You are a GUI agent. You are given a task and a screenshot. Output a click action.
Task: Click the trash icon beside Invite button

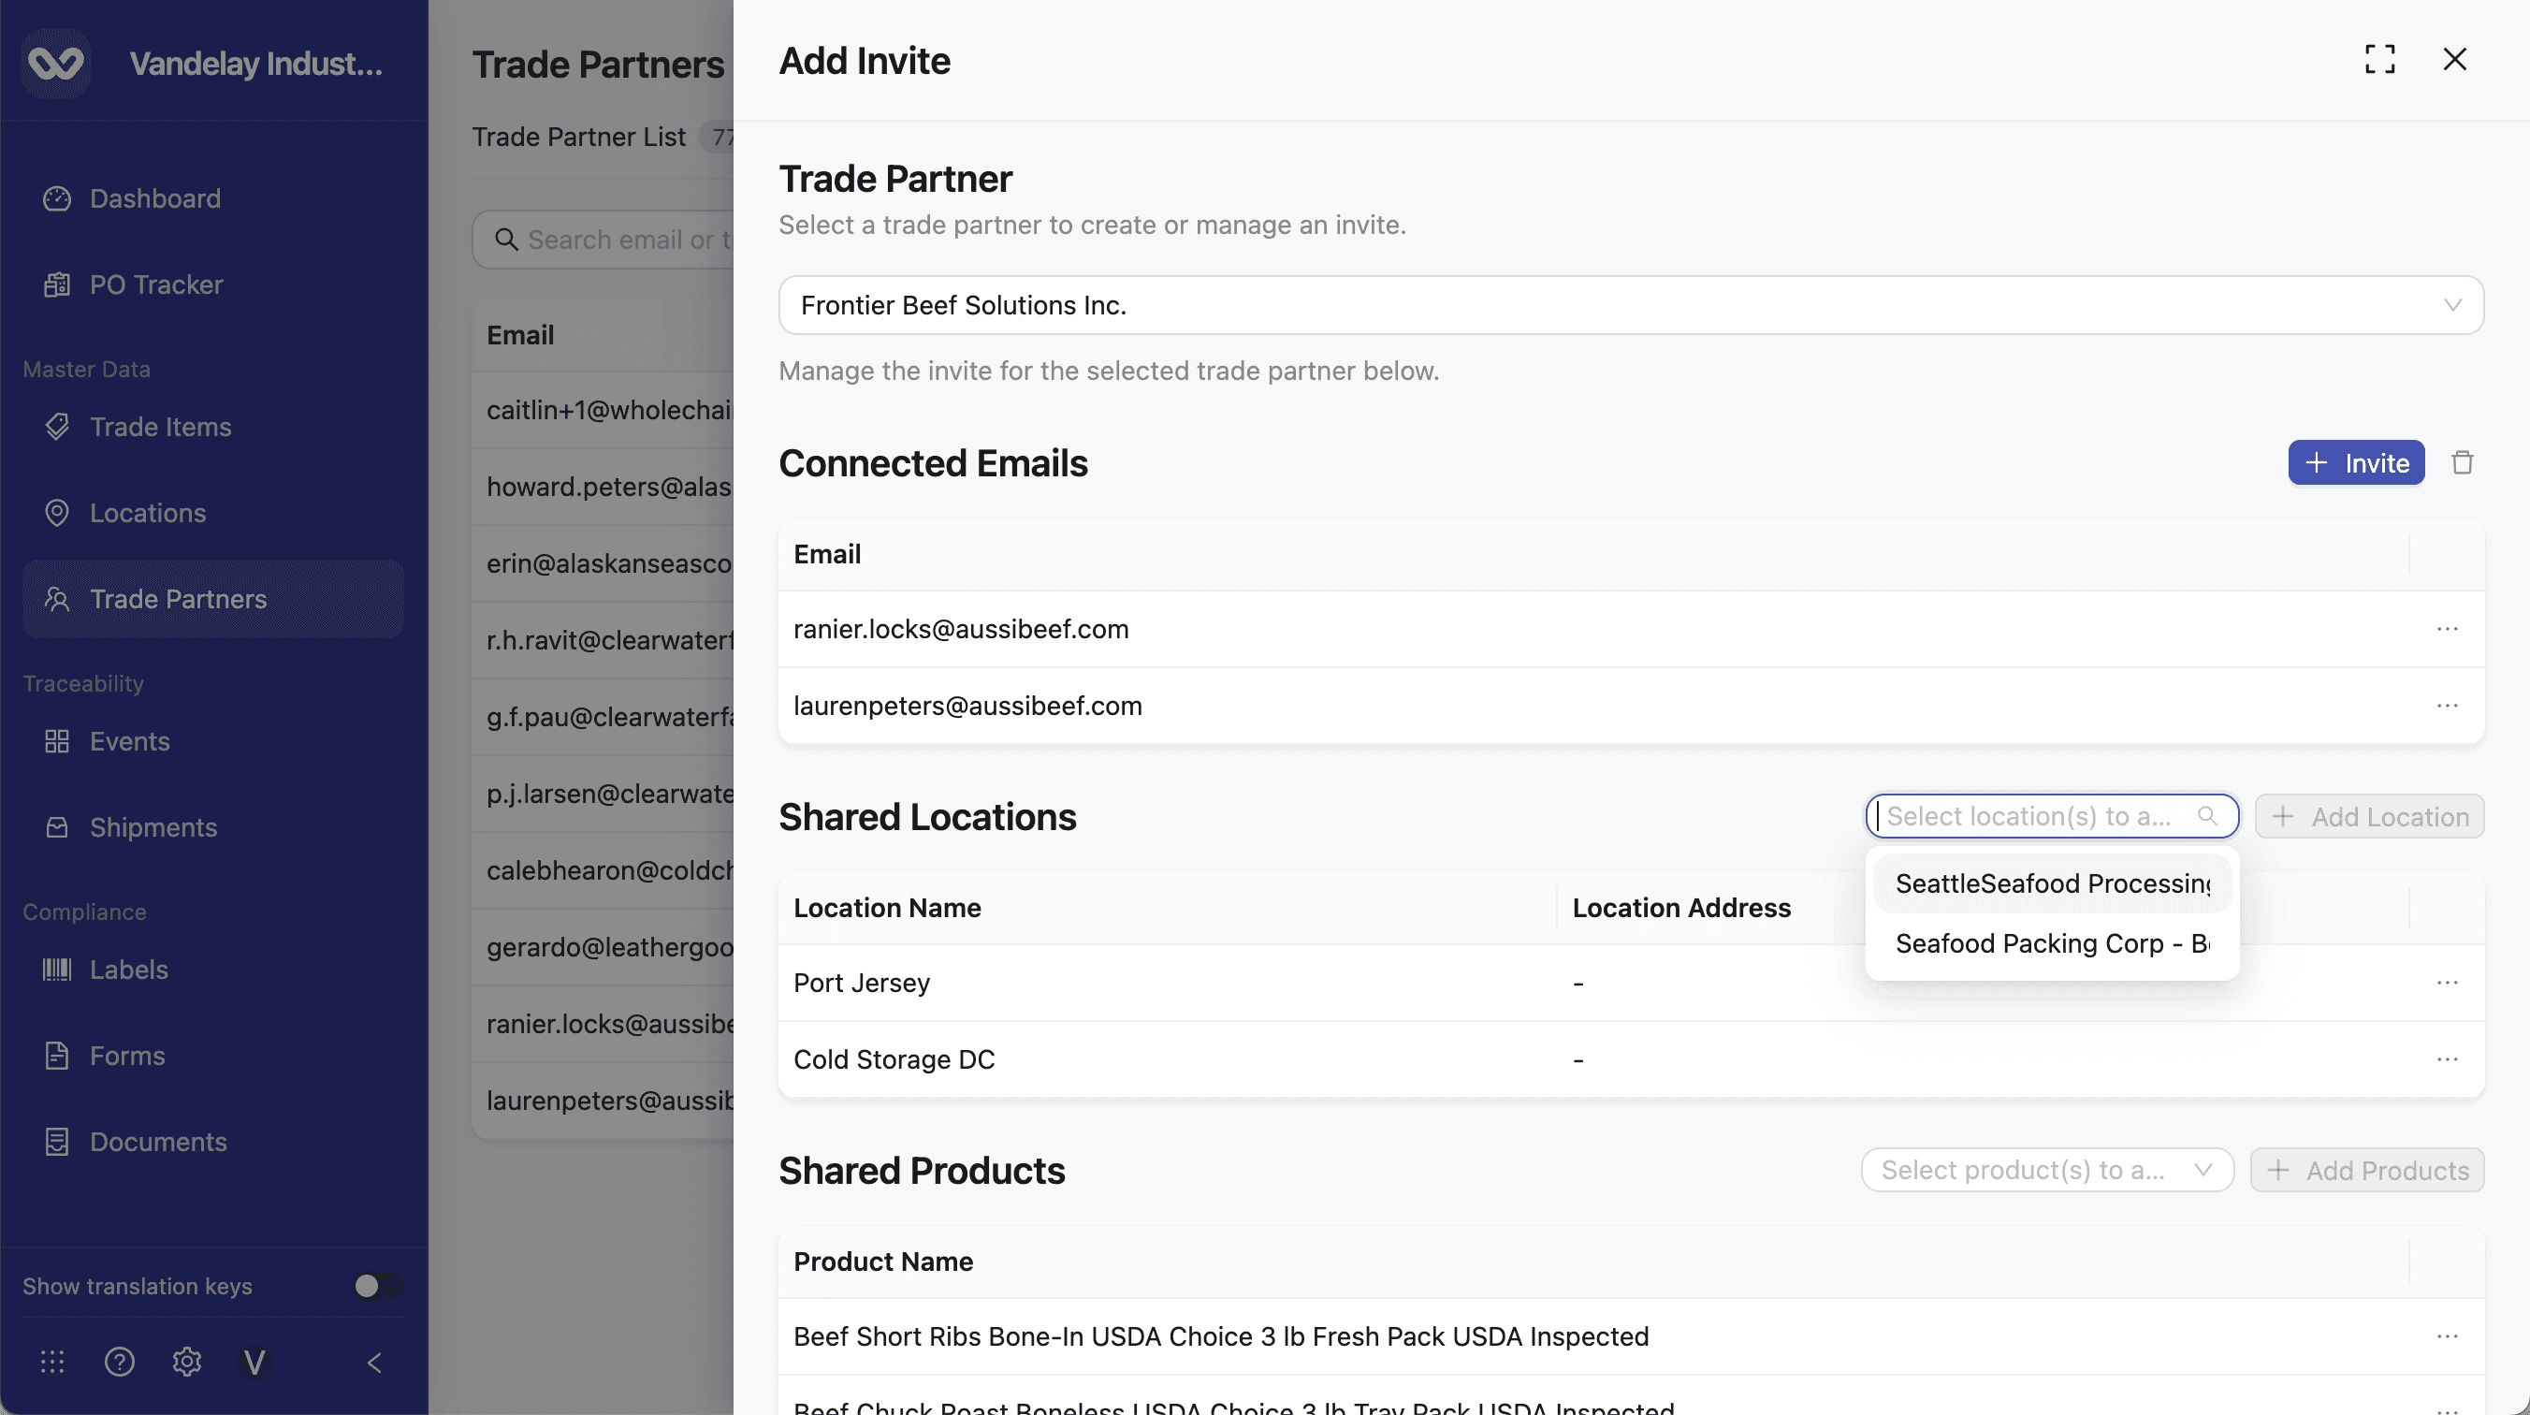2462,463
